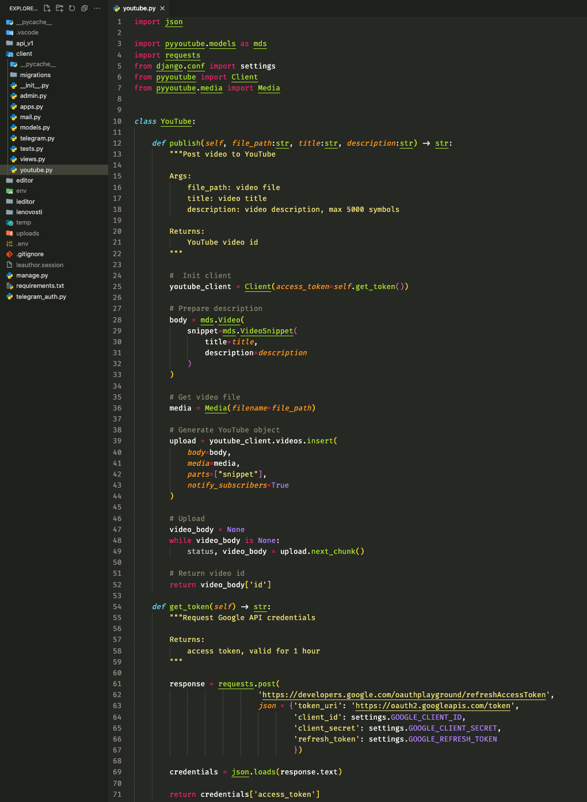Screen dimensions: 587x802
Task: Open the Explorer more actions menu
Action: point(97,8)
